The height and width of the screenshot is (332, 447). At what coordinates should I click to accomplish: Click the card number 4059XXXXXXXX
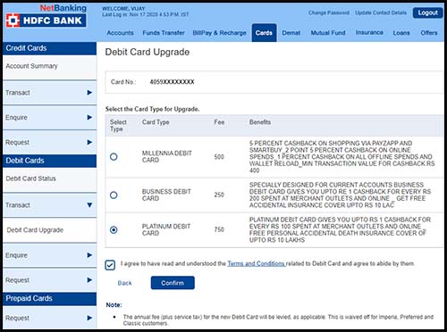(x=172, y=82)
